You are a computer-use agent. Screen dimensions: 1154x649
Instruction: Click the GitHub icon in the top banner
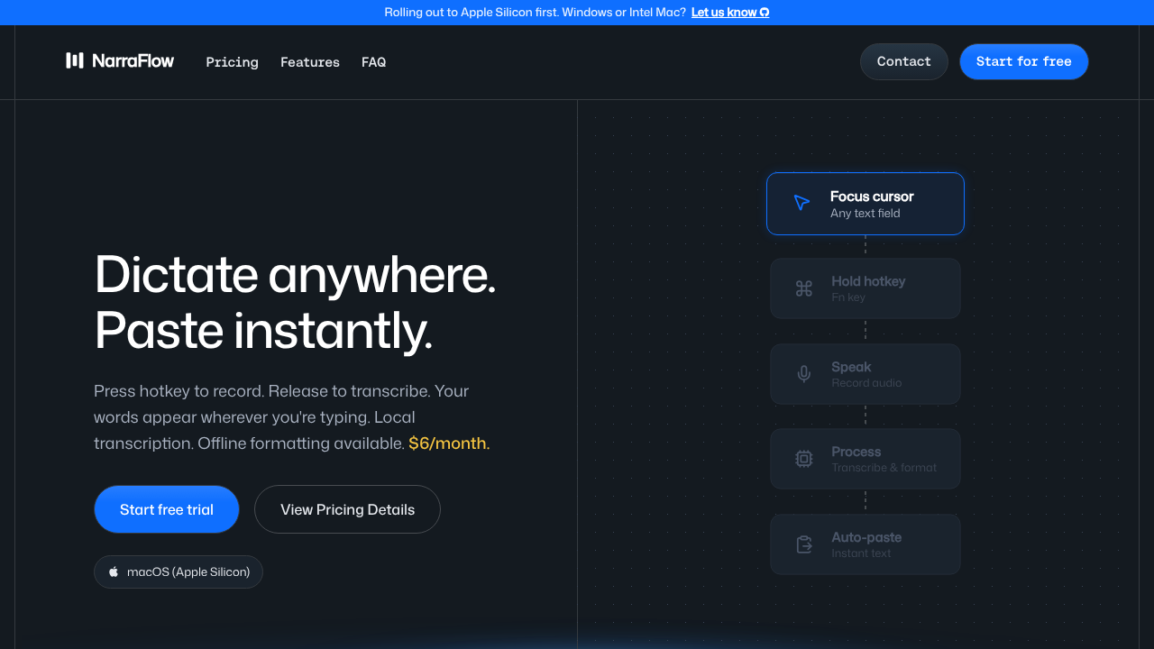click(x=765, y=13)
